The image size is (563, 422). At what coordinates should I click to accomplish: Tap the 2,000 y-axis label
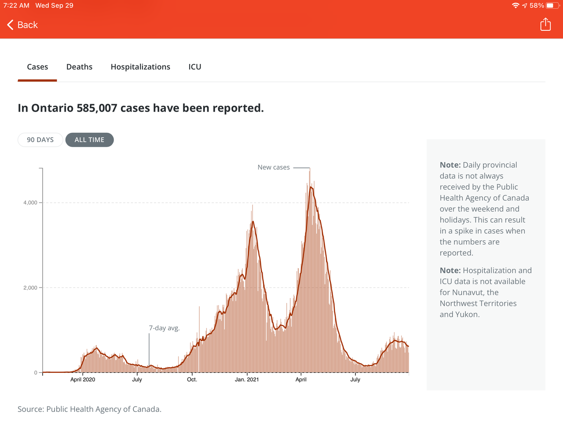point(30,287)
